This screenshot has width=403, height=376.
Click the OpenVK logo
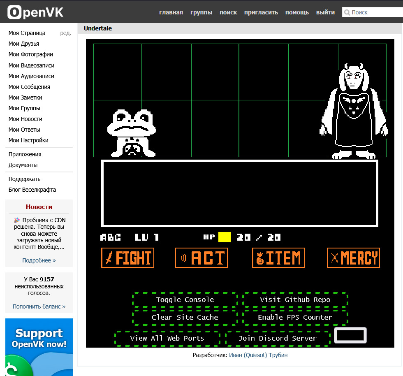pyautogui.click(x=36, y=12)
